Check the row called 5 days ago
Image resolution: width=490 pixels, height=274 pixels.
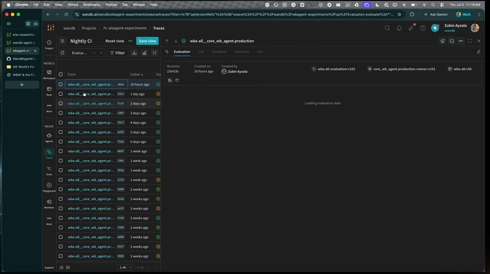tap(61, 132)
